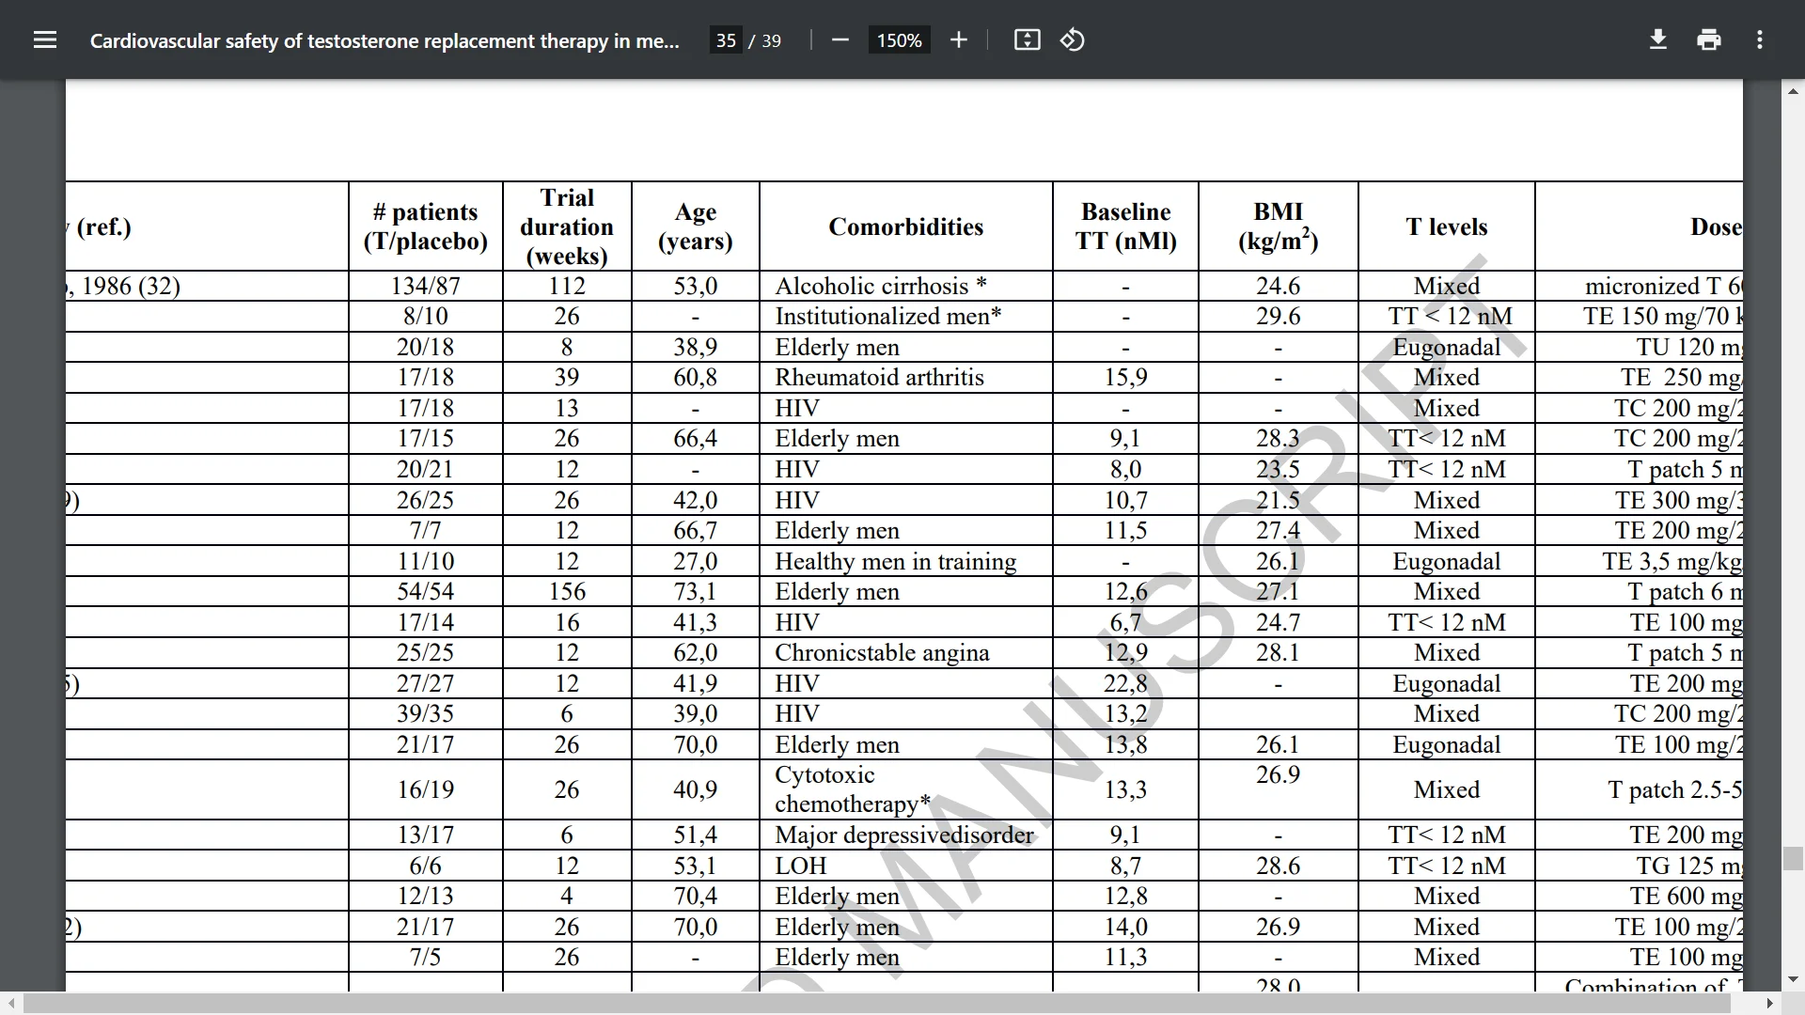Click the scroll left arrow
The image size is (1805, 1015).
click(x=10, y=1003)
